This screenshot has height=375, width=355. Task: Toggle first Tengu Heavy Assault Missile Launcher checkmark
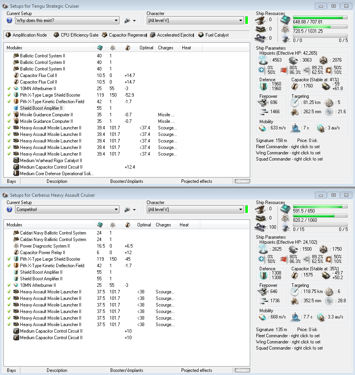coord(9,128)
